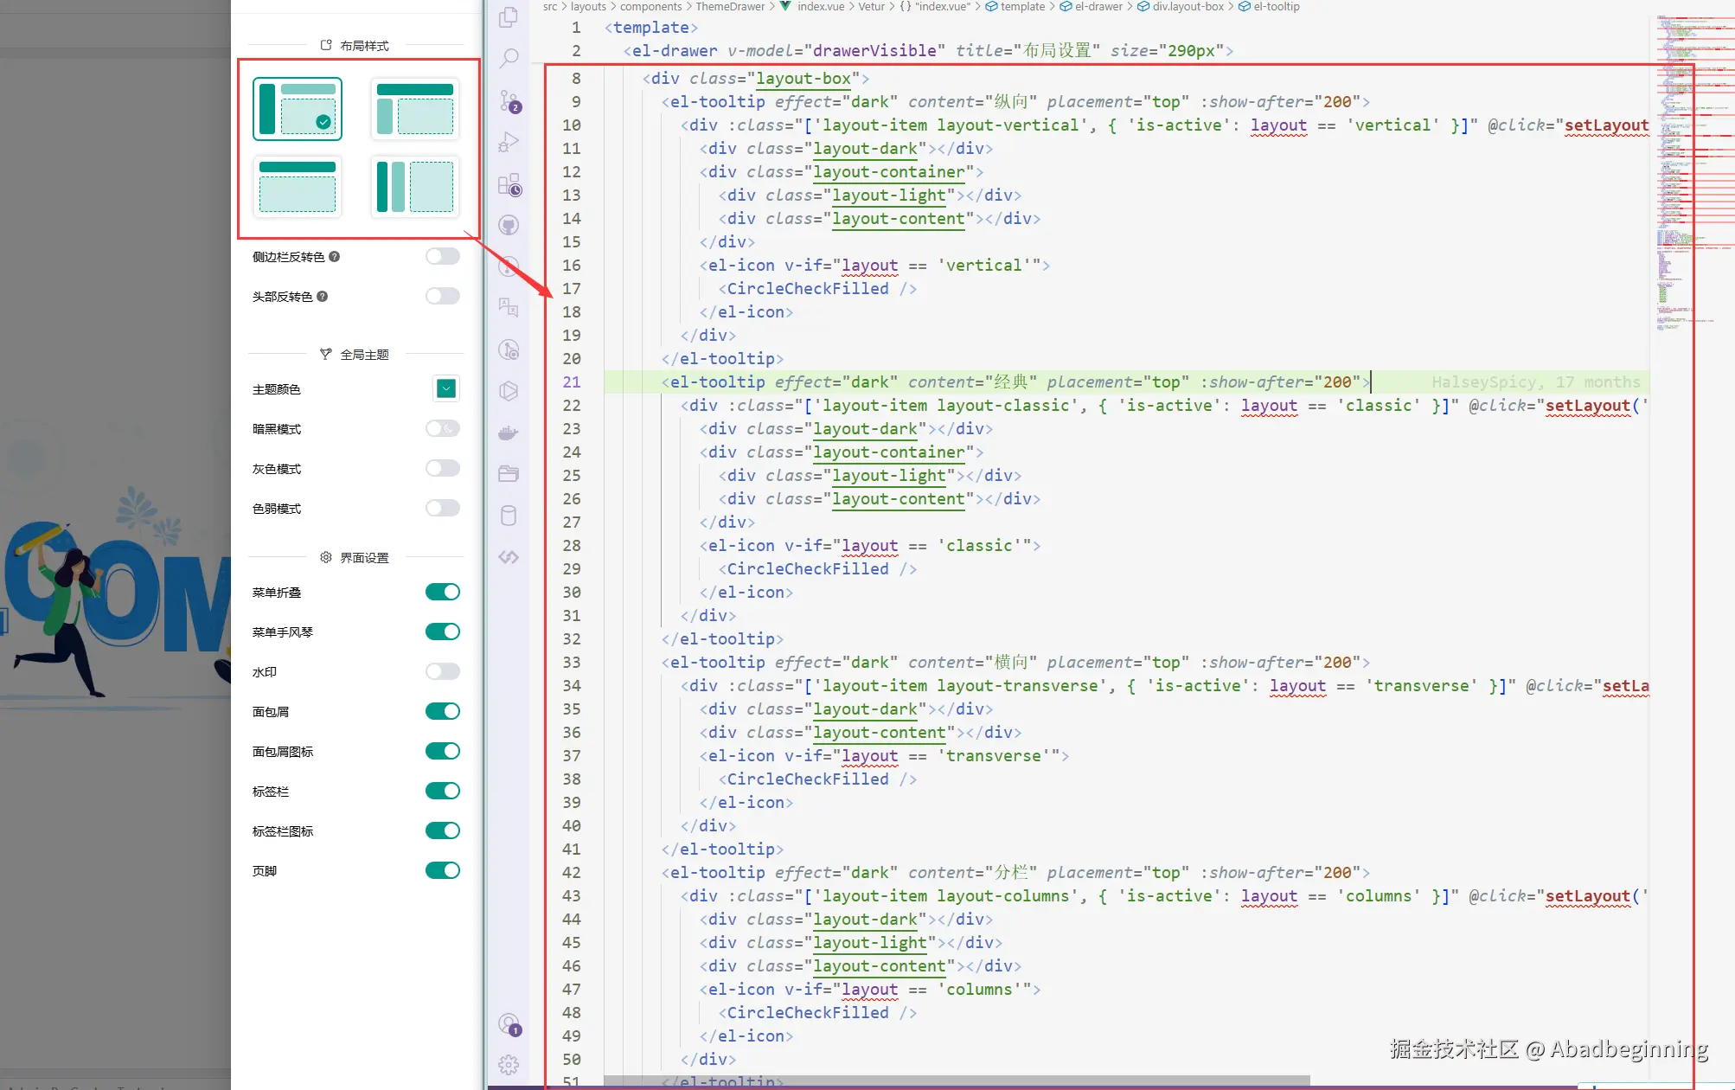Viewport: 1735px width, 1090px height.
Task: Click the el-drawer breadcrumb item
Action: pyautogui.click(x=1098, y=6)
